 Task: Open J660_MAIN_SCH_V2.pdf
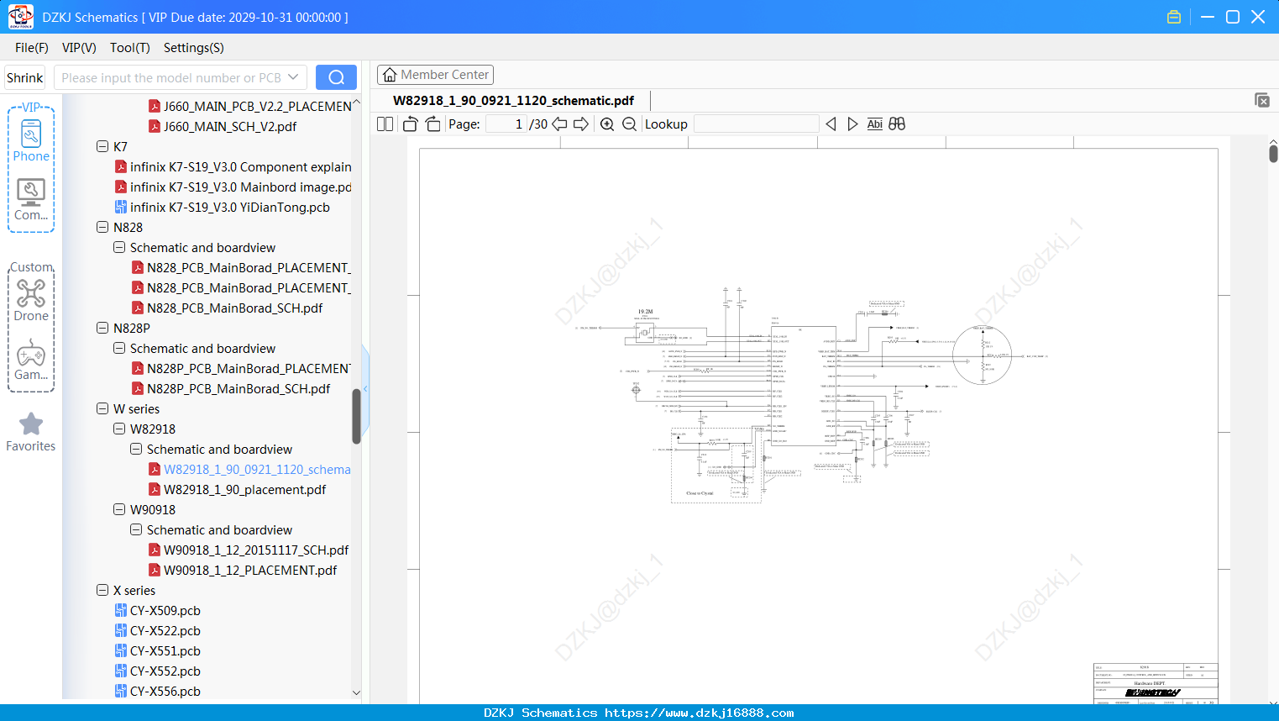tap(229, 126)
